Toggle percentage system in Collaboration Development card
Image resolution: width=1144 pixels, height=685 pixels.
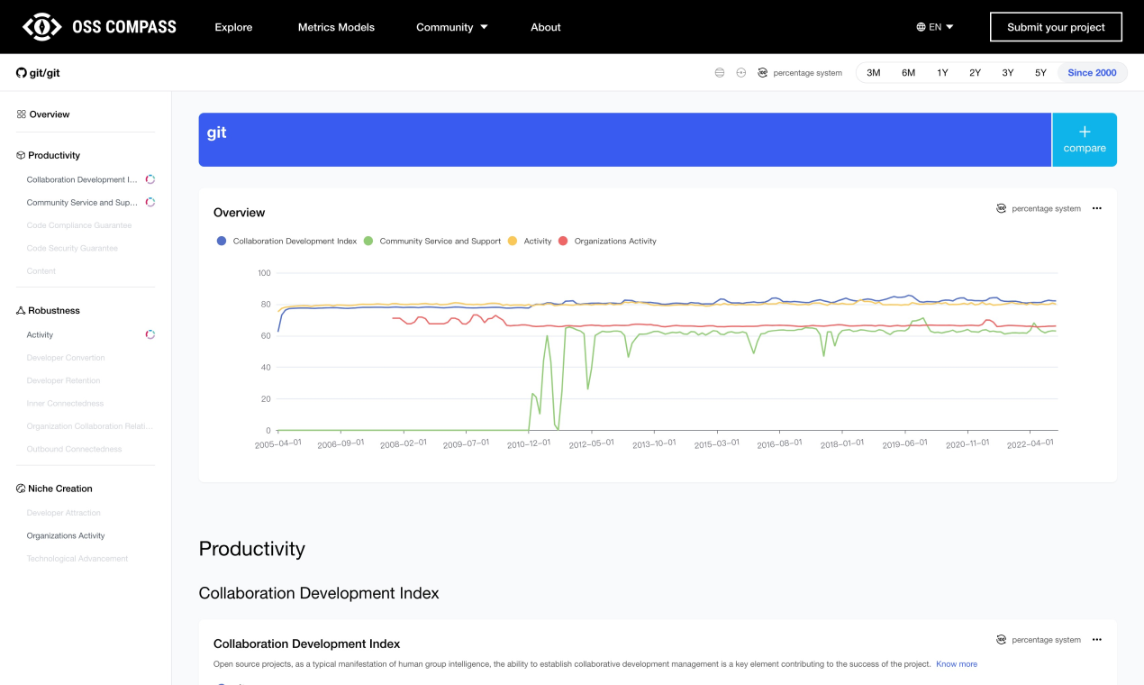[1039, 640]
